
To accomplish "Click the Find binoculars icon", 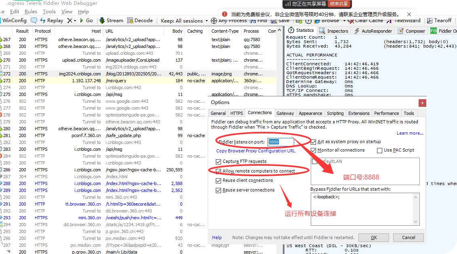I will click(253, 21).
